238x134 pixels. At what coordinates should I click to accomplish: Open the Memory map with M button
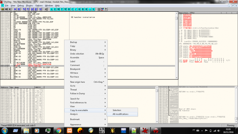[x=59, y=9]
